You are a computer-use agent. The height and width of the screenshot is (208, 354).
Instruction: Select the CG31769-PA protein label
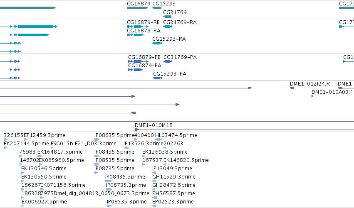[x=180, y=57]
